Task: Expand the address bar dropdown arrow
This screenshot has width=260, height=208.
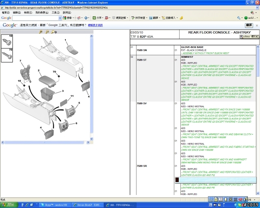Action: click(257, 8)
